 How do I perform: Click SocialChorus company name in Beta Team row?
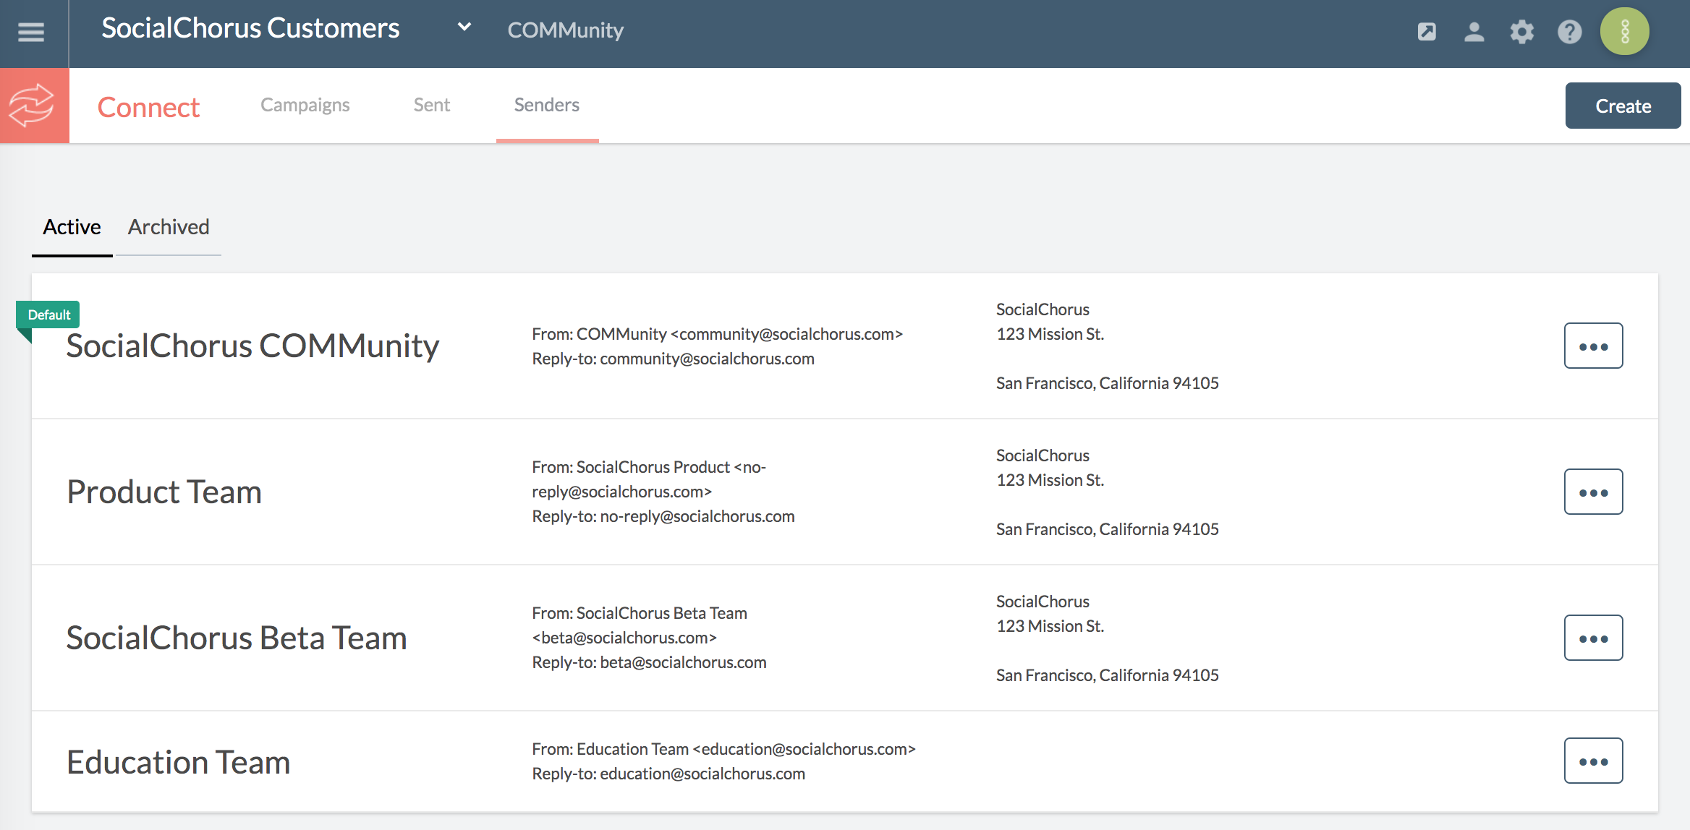pyautogui.click(x=1043, y=602)
